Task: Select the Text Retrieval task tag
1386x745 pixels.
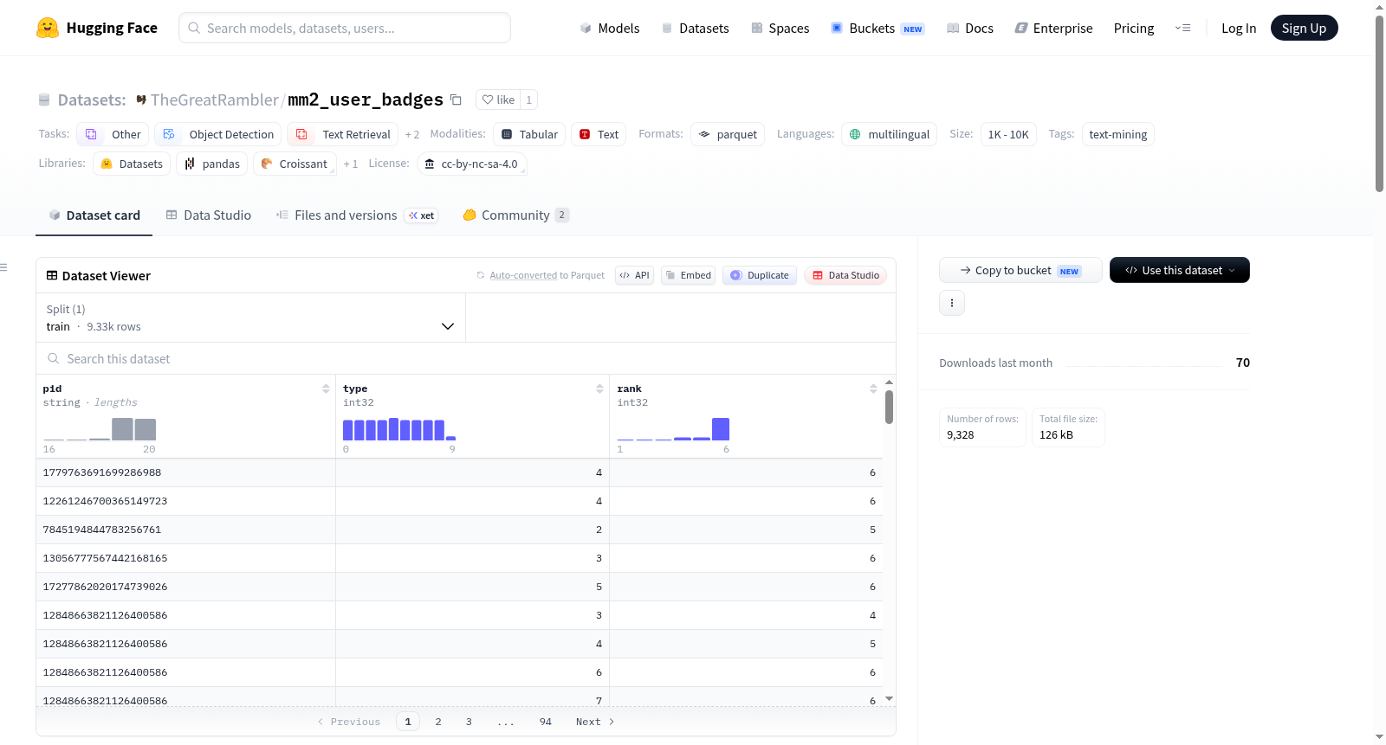Action: click(x=343, y=134)
